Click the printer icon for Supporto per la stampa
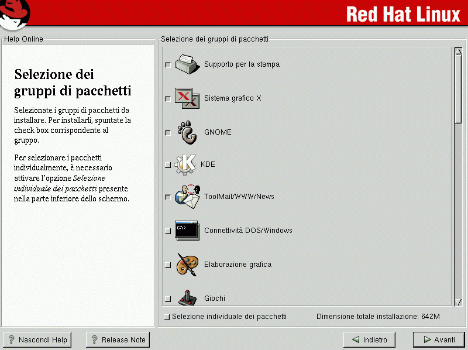 [x=186, y=64]
